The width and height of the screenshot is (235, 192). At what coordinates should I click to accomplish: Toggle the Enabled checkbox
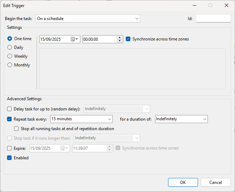9,158
